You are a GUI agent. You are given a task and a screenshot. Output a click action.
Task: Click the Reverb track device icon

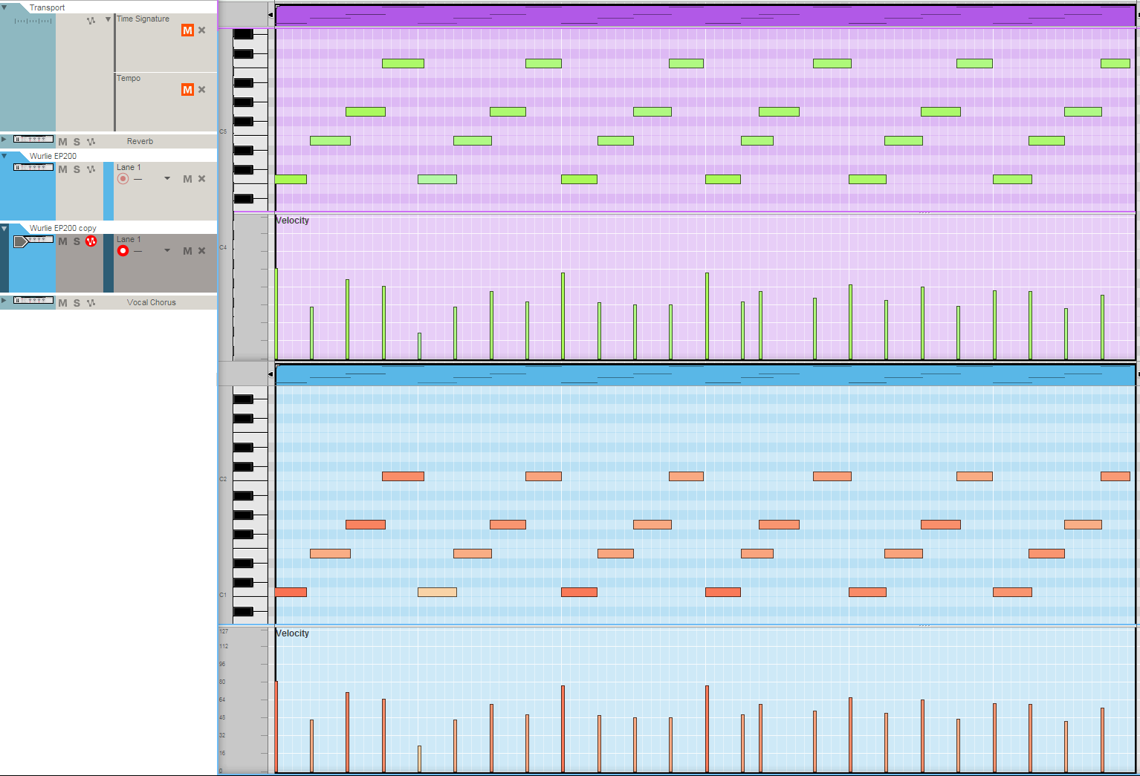33,139
